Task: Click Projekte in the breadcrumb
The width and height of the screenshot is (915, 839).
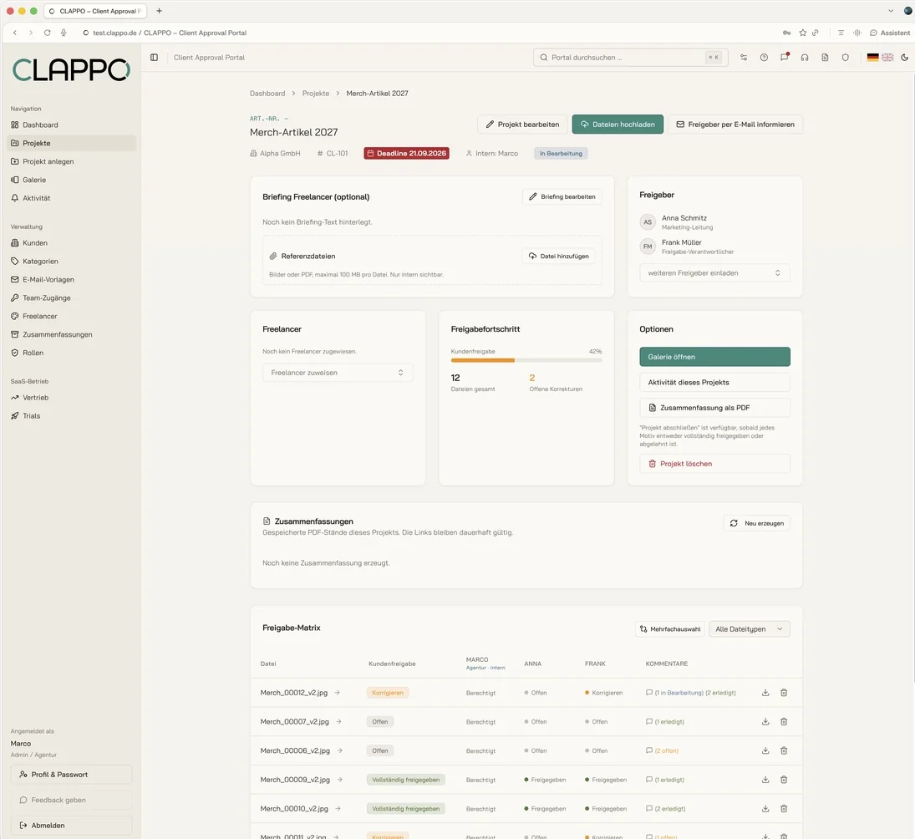Action: [316, 94]
